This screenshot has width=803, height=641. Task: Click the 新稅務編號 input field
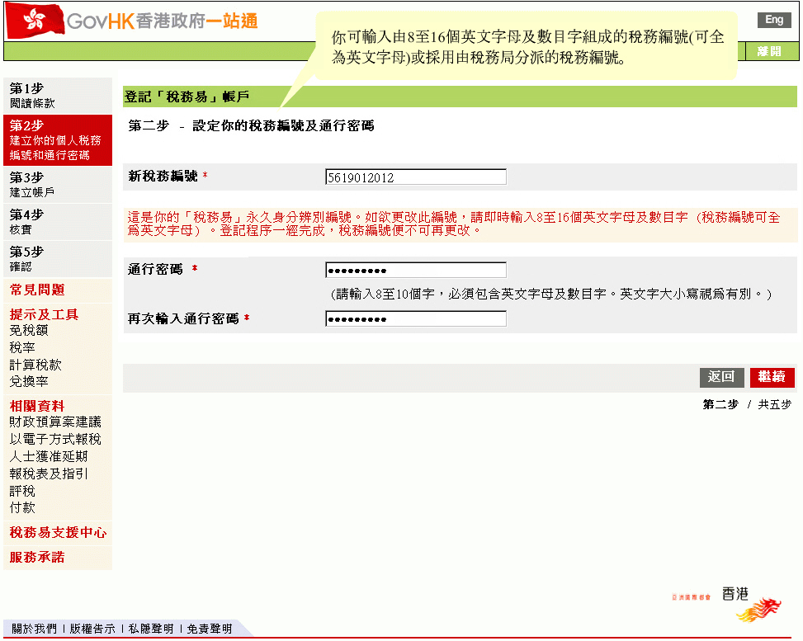[416, 177]
